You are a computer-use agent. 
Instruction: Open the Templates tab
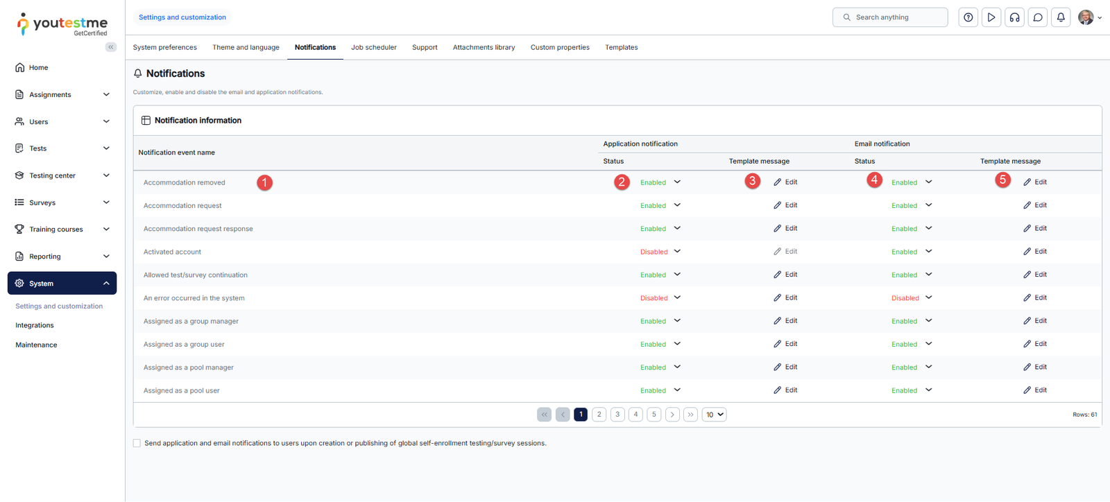[x=621, y=47]
